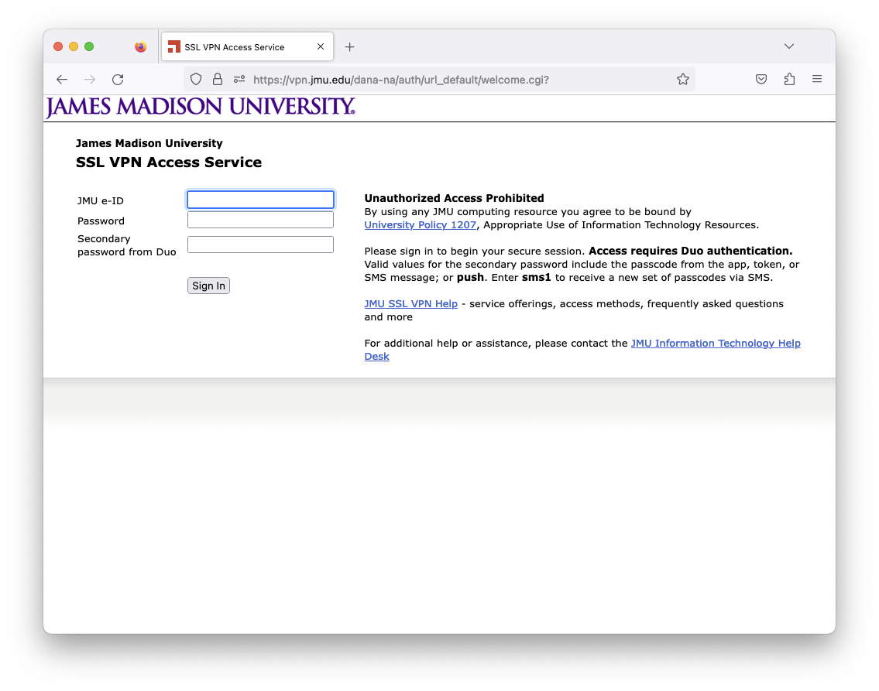Image resolution: width=879 pixels, height=691 pixels.
Task: Click the James Madison University logo
Action: (x=200, y=107)
